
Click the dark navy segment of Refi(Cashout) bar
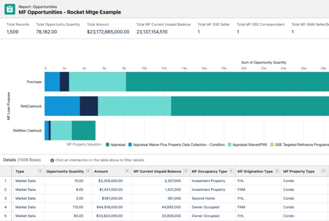tap(89, 106)
